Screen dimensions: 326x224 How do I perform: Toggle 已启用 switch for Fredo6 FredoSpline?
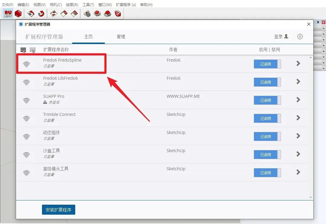tap(267, 64)
